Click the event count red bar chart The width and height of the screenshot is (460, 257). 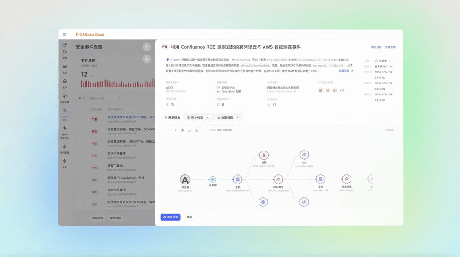click(118, 83)
